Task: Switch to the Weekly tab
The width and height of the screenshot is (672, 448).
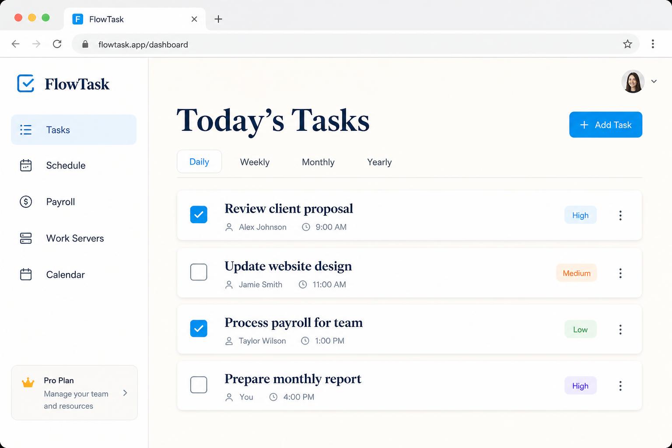Action: [255, 162]
